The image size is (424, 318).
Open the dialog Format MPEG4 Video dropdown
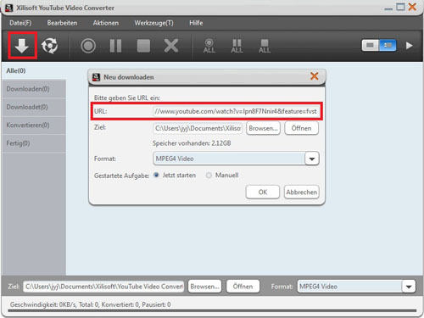236,159
